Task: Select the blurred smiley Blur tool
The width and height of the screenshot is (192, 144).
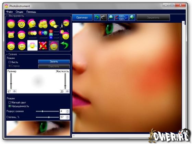Action: (x=11, y=24)
